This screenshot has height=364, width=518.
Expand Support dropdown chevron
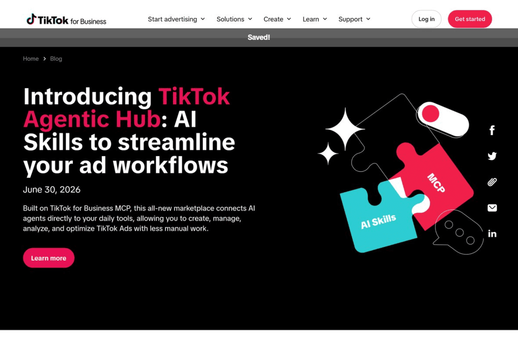[x=368, y=19]
